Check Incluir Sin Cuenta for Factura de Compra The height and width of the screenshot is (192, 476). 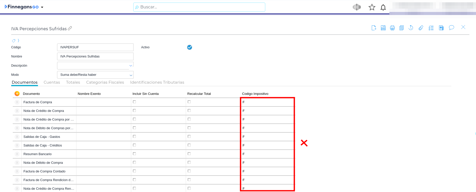pyautogui.click(x=134, y=102)
